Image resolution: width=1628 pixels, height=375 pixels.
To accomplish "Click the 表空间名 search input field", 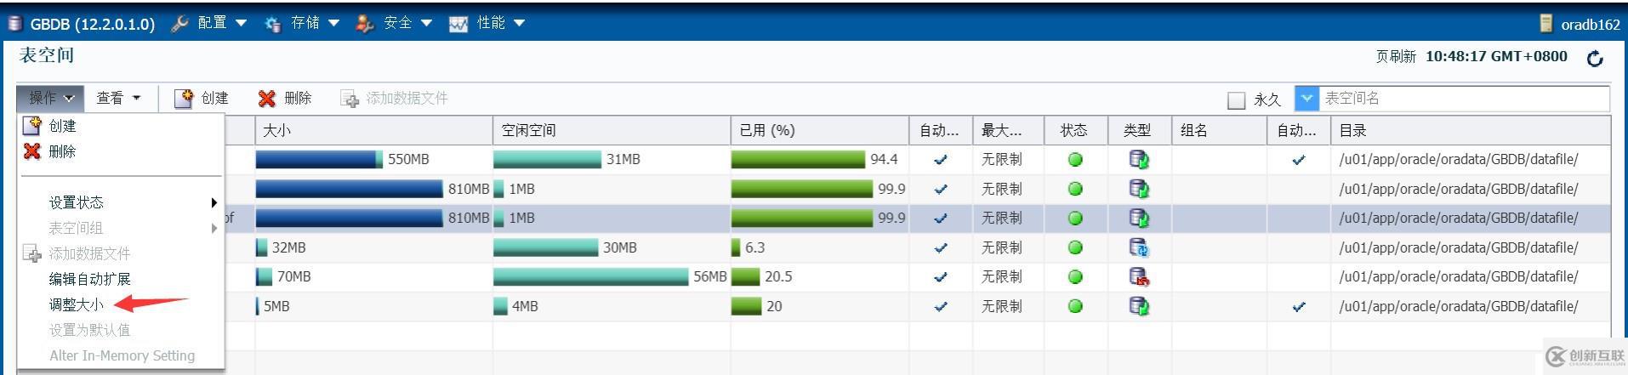I will [1463, 99].
